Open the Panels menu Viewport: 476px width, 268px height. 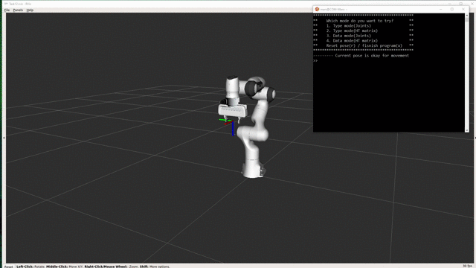(x=18, y=10)
